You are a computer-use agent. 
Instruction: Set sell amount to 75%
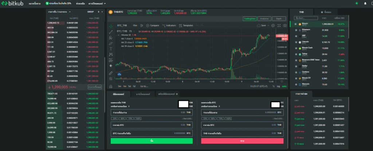[x=220, y=118]
